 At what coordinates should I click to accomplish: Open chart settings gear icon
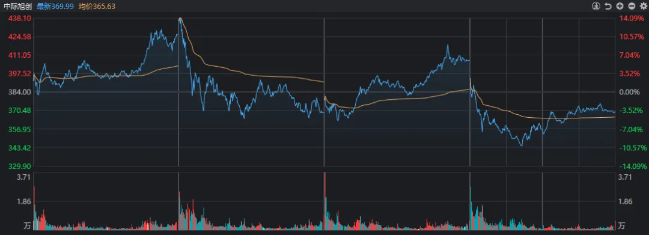[643, 6]
